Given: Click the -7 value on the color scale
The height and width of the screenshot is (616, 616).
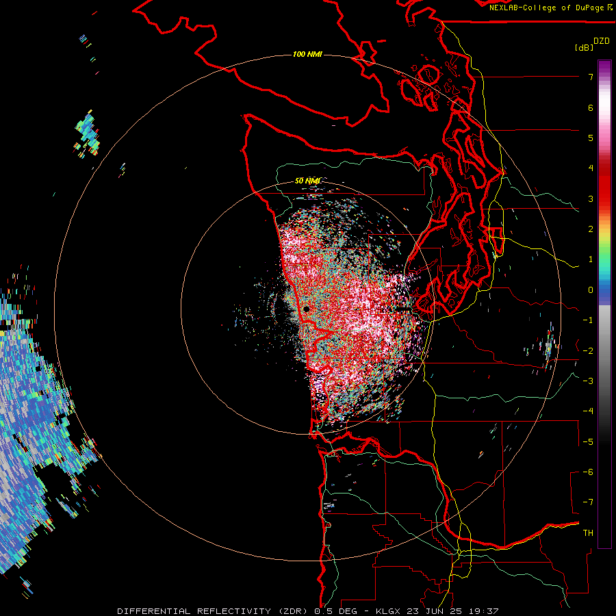Looking at the screenshot, I should tap(588, 502).
